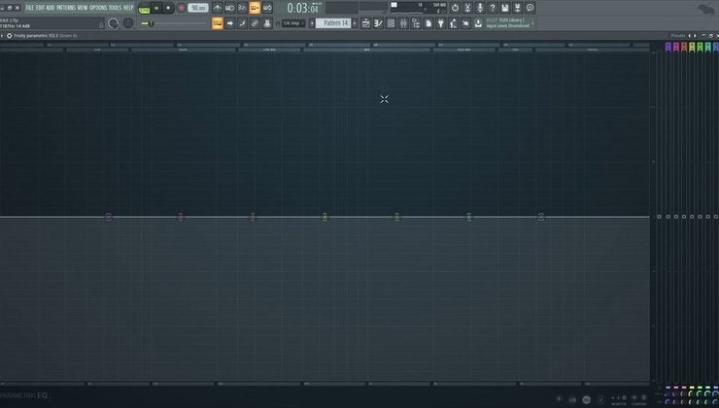
Task: Click the tempo tapper icon
Action: (x=453, y=23)
